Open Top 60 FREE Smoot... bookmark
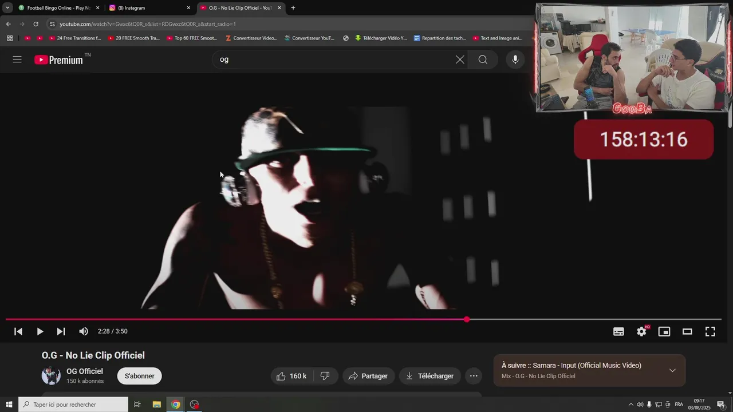Screen dimensions: 733x412 192,38
